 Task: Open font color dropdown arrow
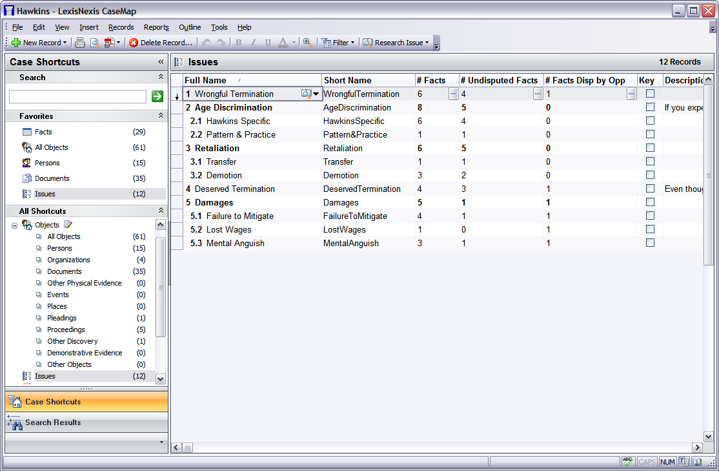(x=294, y=43)
